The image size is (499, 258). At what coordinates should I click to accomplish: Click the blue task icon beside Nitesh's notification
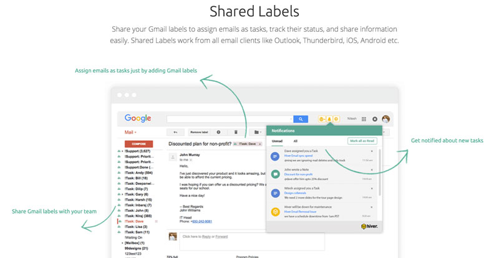click(275, 193)
